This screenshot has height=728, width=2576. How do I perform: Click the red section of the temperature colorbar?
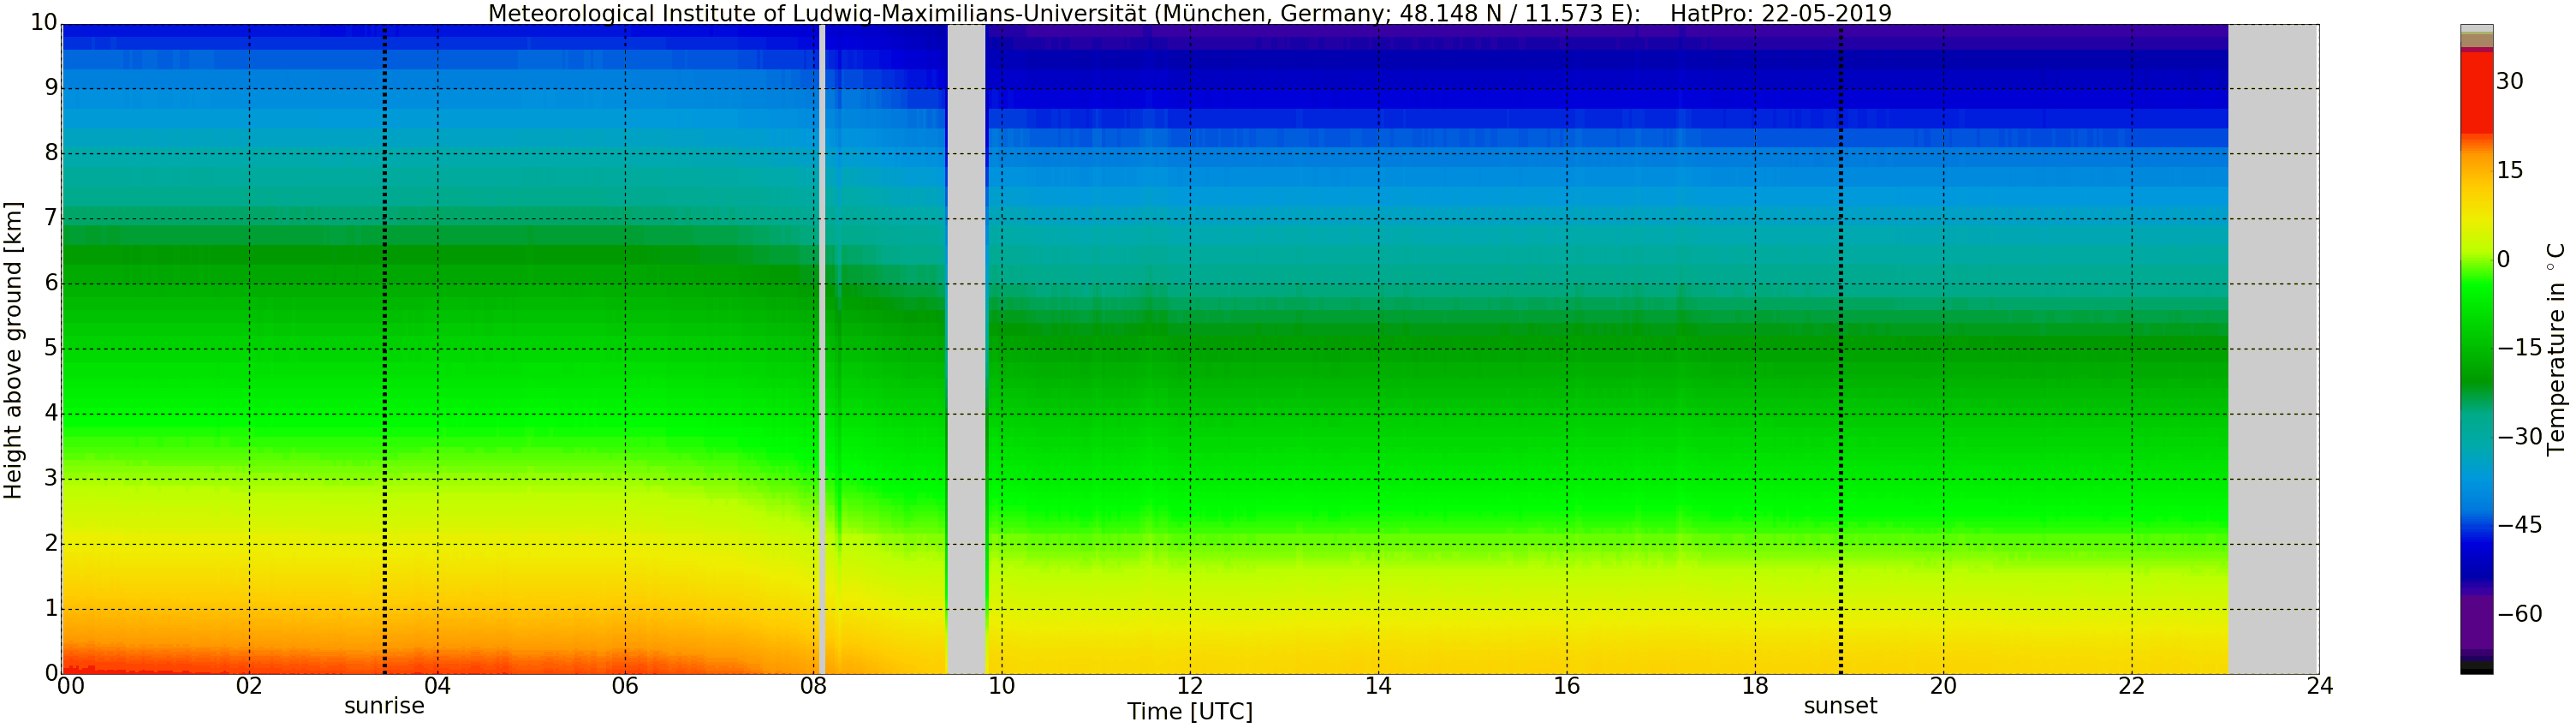coord(2476,90)
